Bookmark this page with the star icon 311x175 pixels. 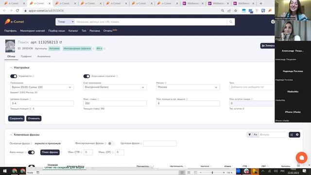click(236, 11)
